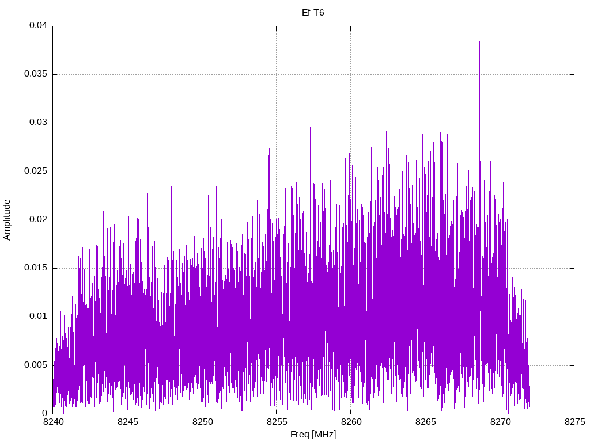This screenshot has width=590, height=442.
Task: Select the y-axis tick label 0.015
Action: (x=36, y=268)
